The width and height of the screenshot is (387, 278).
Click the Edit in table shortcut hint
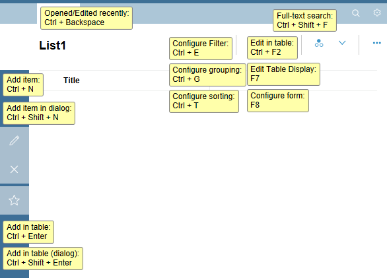tap(272, 48)
